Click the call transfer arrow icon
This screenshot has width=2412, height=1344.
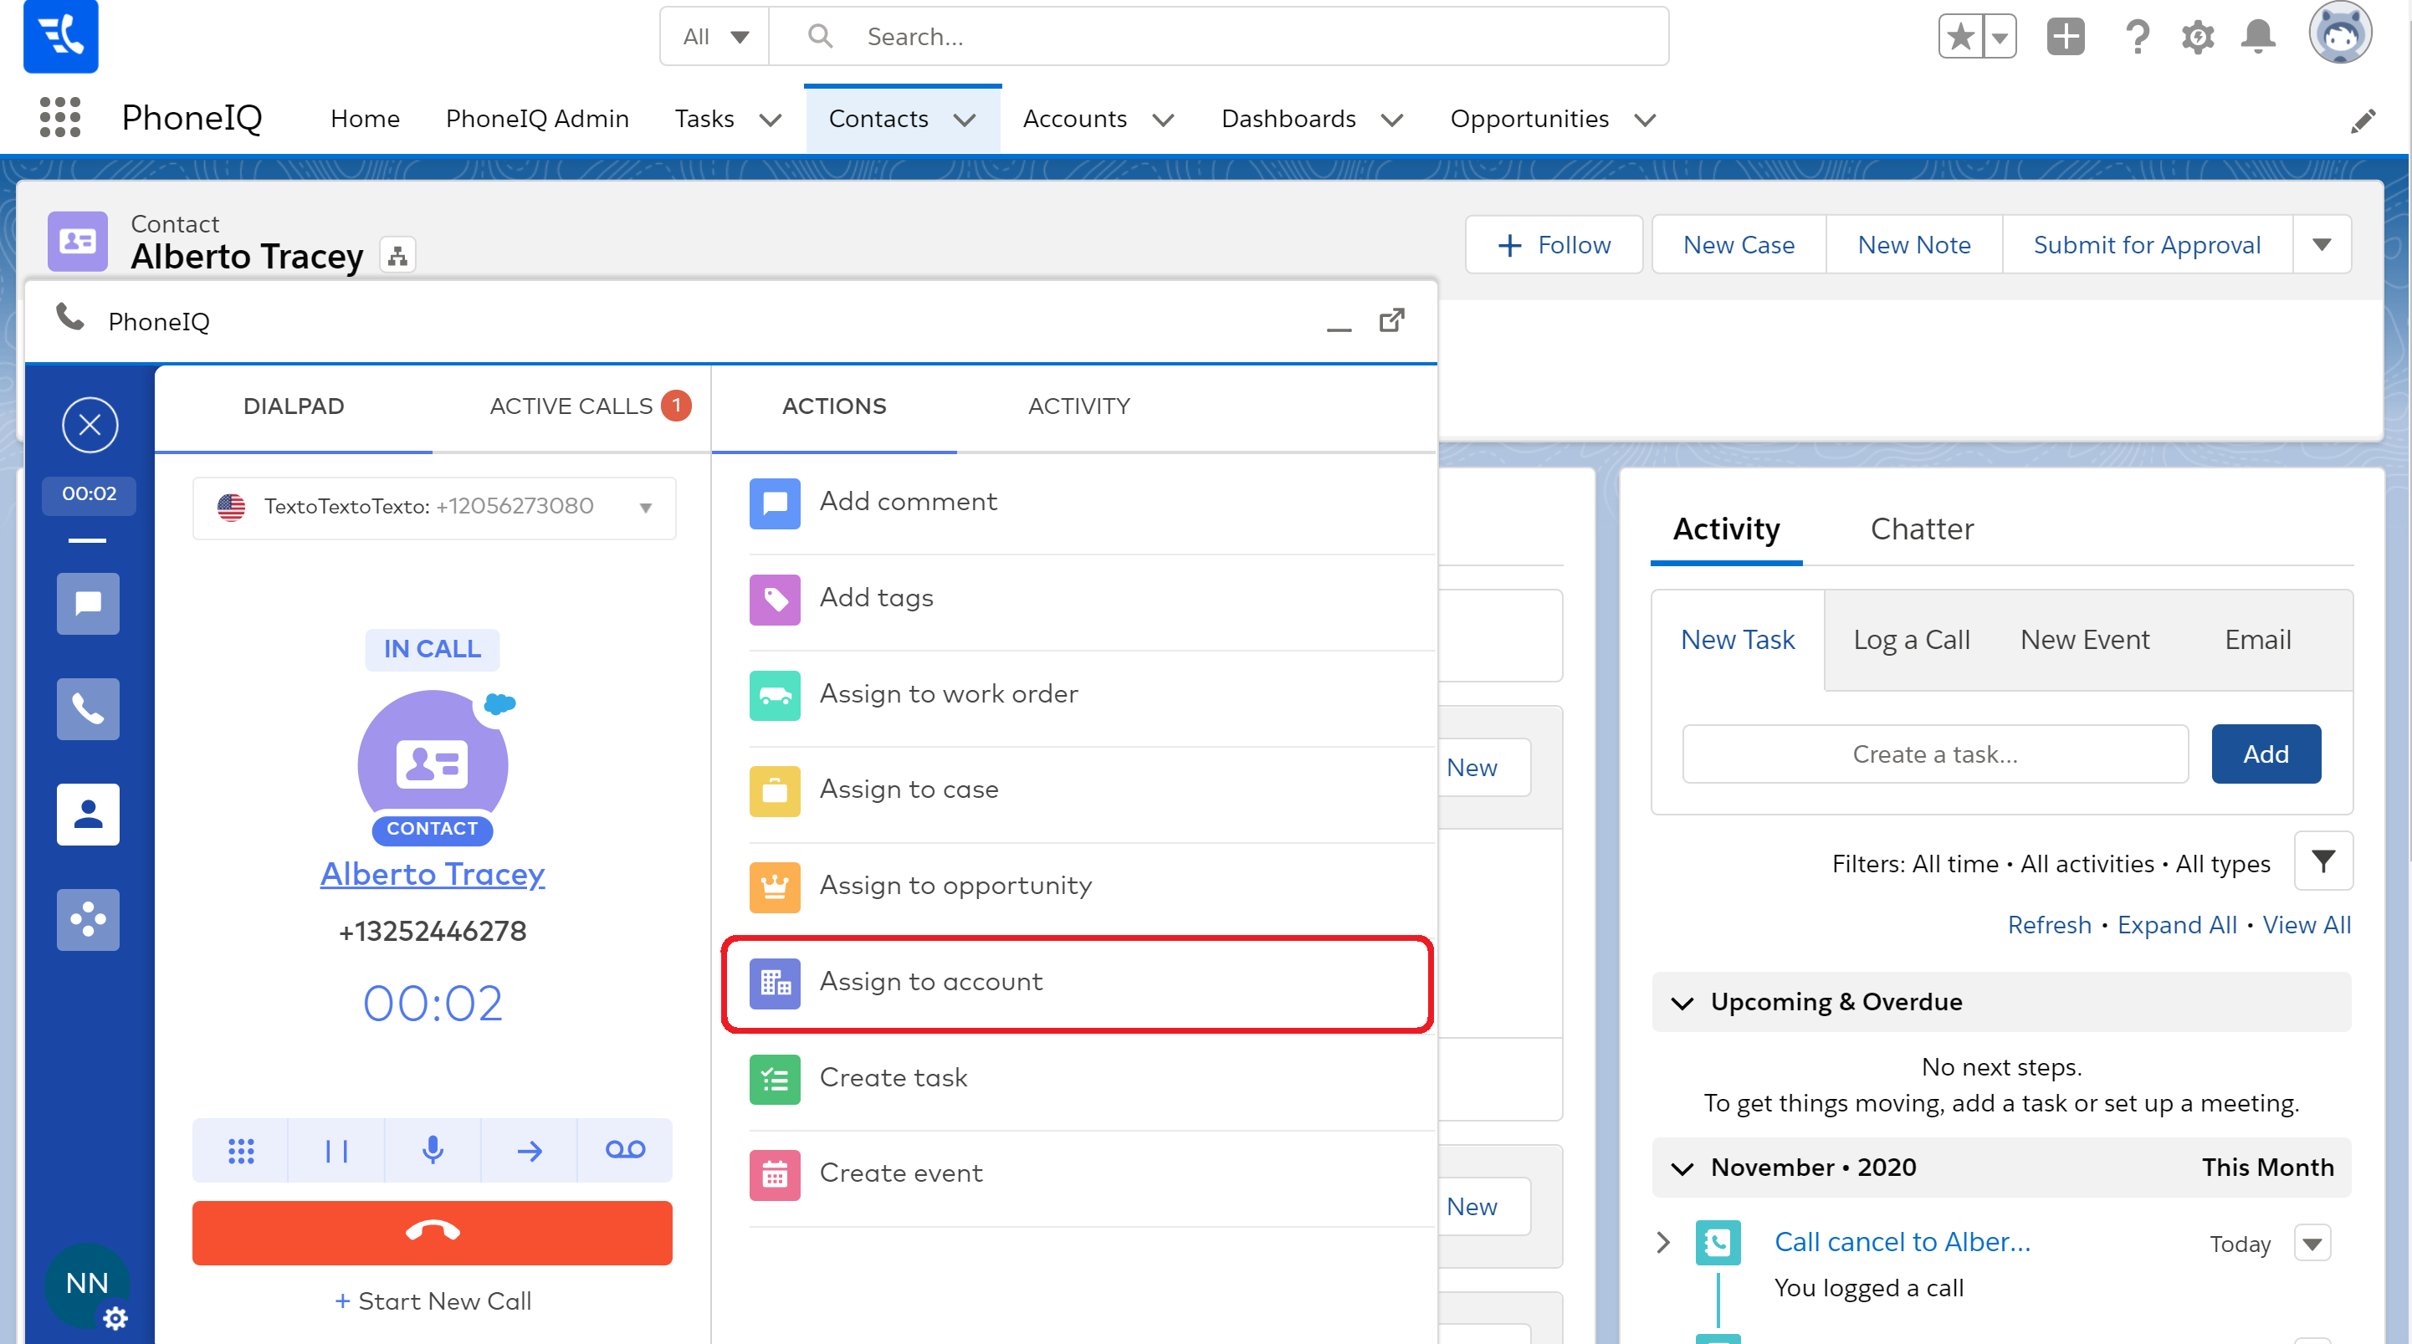coord(529,1149)
